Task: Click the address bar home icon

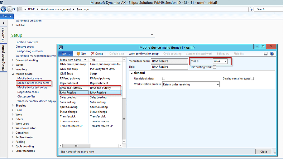Action: pyautogui.click(x=20, y=9)
